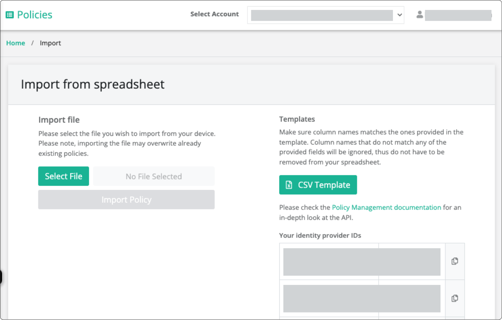
Task: Copy the second identity provider ID
Action: tap(455, 298)
